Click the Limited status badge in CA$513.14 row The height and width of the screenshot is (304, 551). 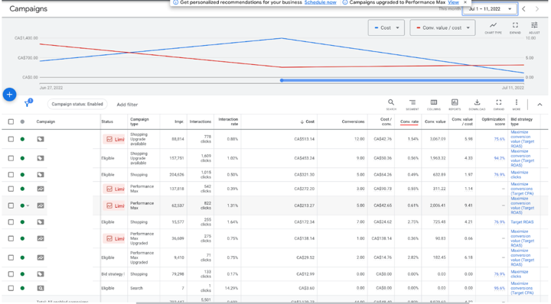click(x=114, y=139)
